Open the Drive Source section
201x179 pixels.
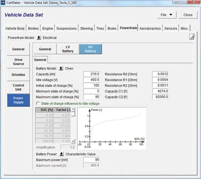[x=18, y=62]
